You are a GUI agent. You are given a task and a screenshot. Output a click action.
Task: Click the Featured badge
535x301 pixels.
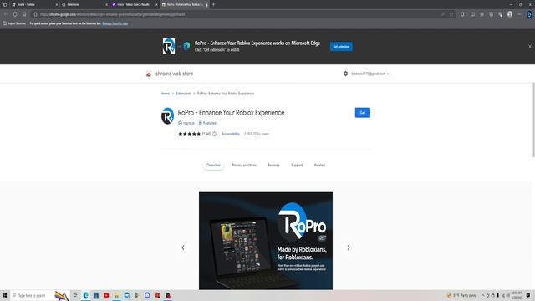207,123
